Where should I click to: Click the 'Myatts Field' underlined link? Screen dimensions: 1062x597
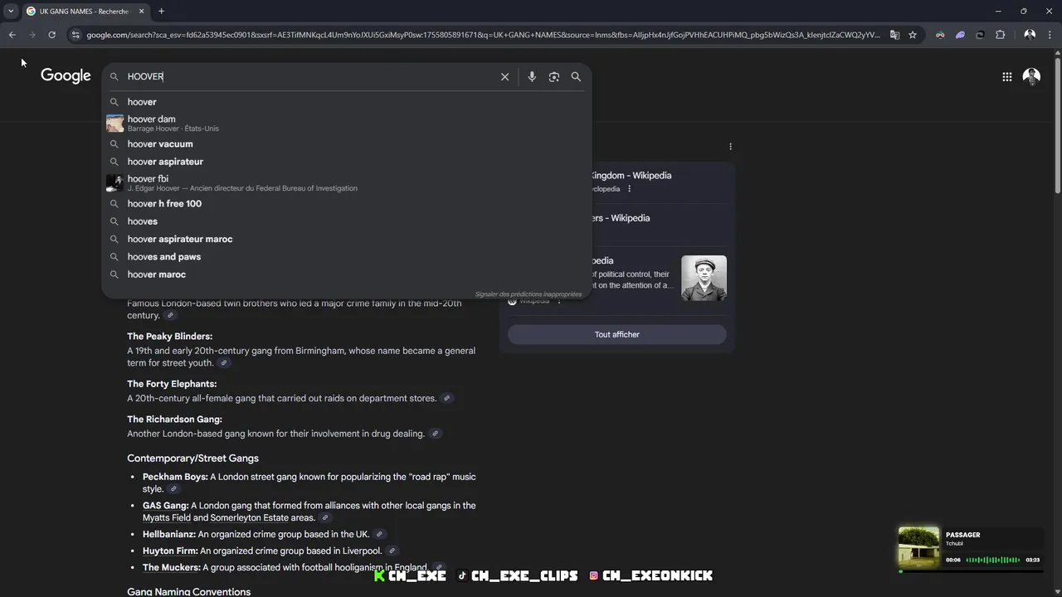[x=167, y=517]
